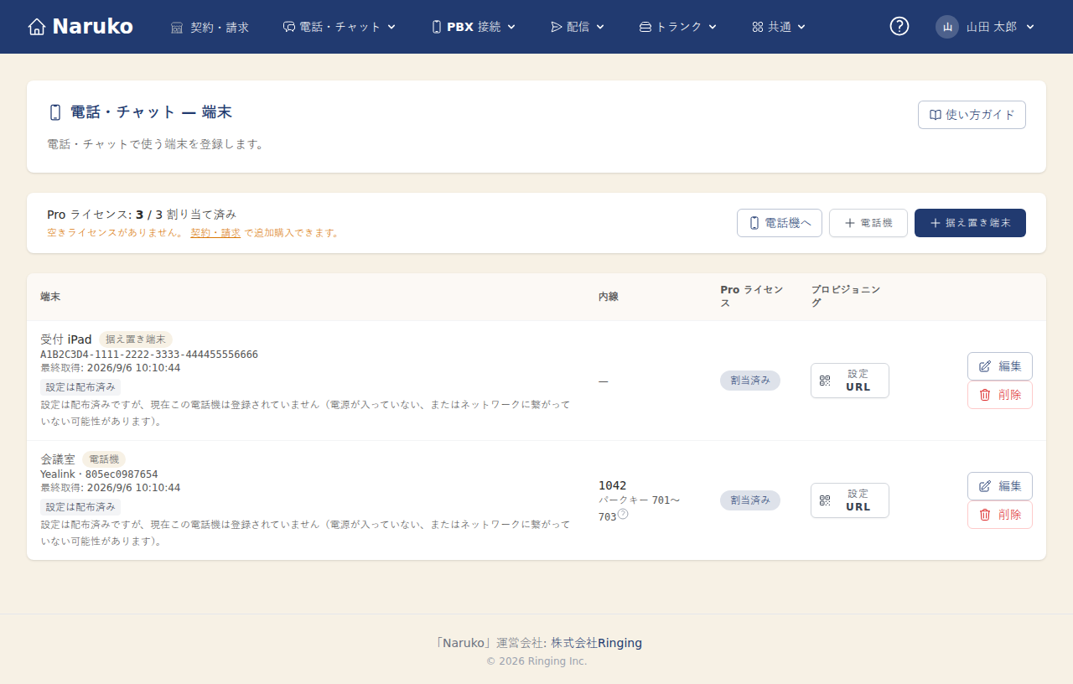Click trash icon for 受付 iPad
The width and height of the screenshot is (1073, 684).
click(985, 395)
